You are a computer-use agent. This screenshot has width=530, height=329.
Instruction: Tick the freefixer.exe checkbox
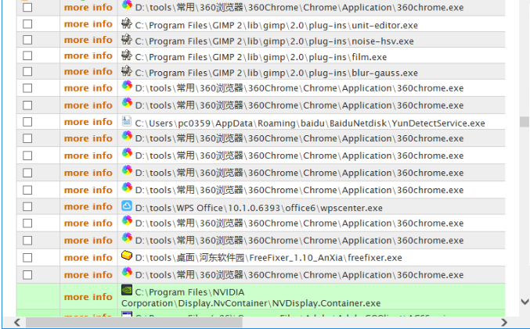[x=27, y=258]
